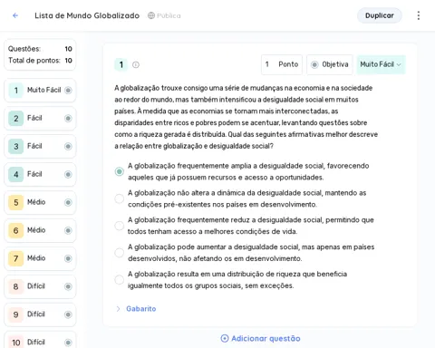Open the three-dot more options menu
This screenshot has width=435, height=348.
[x=419, y=15]
